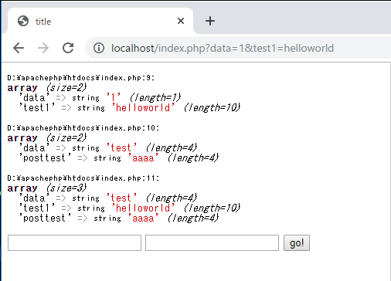This screenshot has height=281, width=391.
Task: Click 'D:¥apachephp¥htdocs¥index.php:10:' text
Action: [83, 128]
